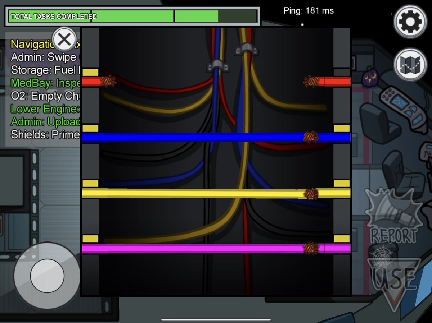Click the 'O2: Empty Chu' task entry
The image size is (432, 323).
click(45, 96)
